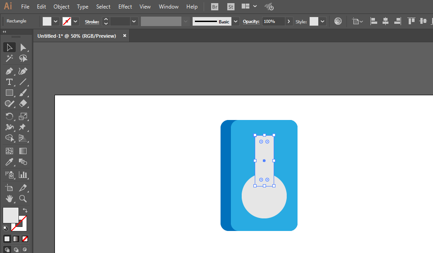Enable Draw Normal mode
Viewport: 433px width, 253px height.
click(x=7, y=250)
